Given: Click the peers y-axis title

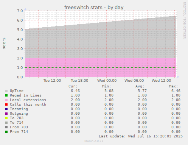Looking at the screenshot, I should [x=4, y=44].
